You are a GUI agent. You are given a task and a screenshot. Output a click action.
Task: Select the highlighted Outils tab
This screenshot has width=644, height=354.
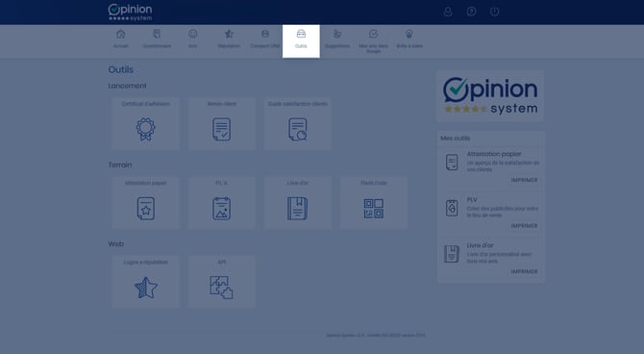301,41
